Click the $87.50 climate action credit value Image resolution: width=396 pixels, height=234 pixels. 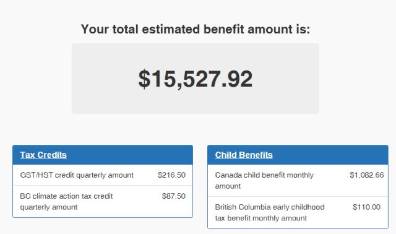click(174, 196)
